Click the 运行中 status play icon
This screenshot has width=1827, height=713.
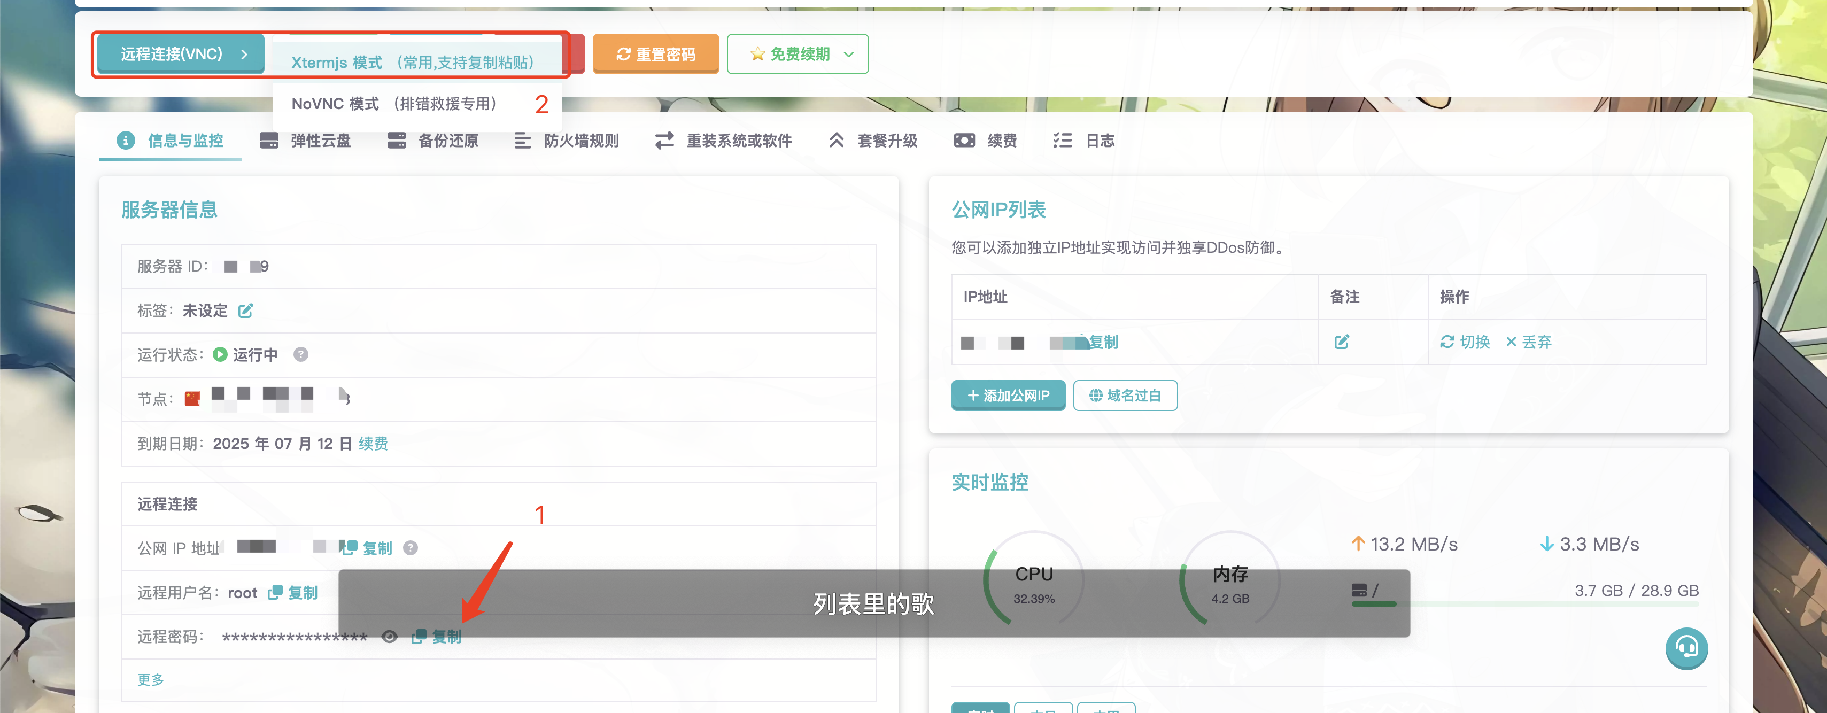pos(220,355)
